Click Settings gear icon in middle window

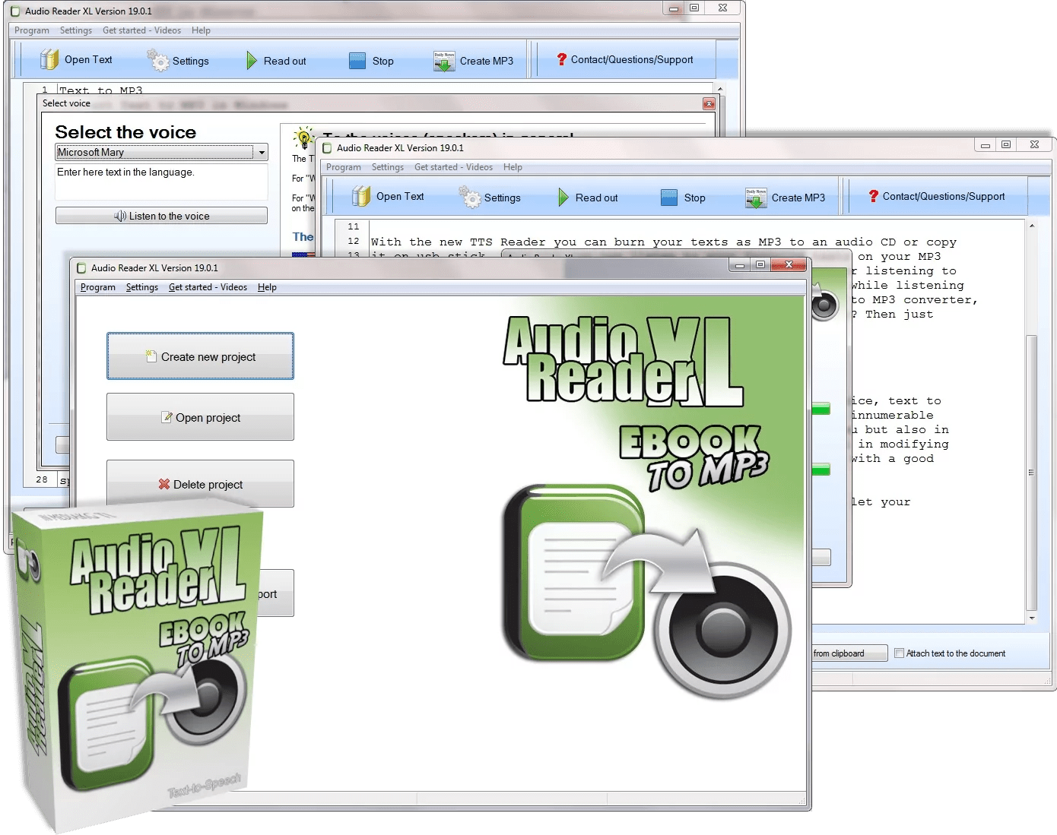(x=470, y=197)
